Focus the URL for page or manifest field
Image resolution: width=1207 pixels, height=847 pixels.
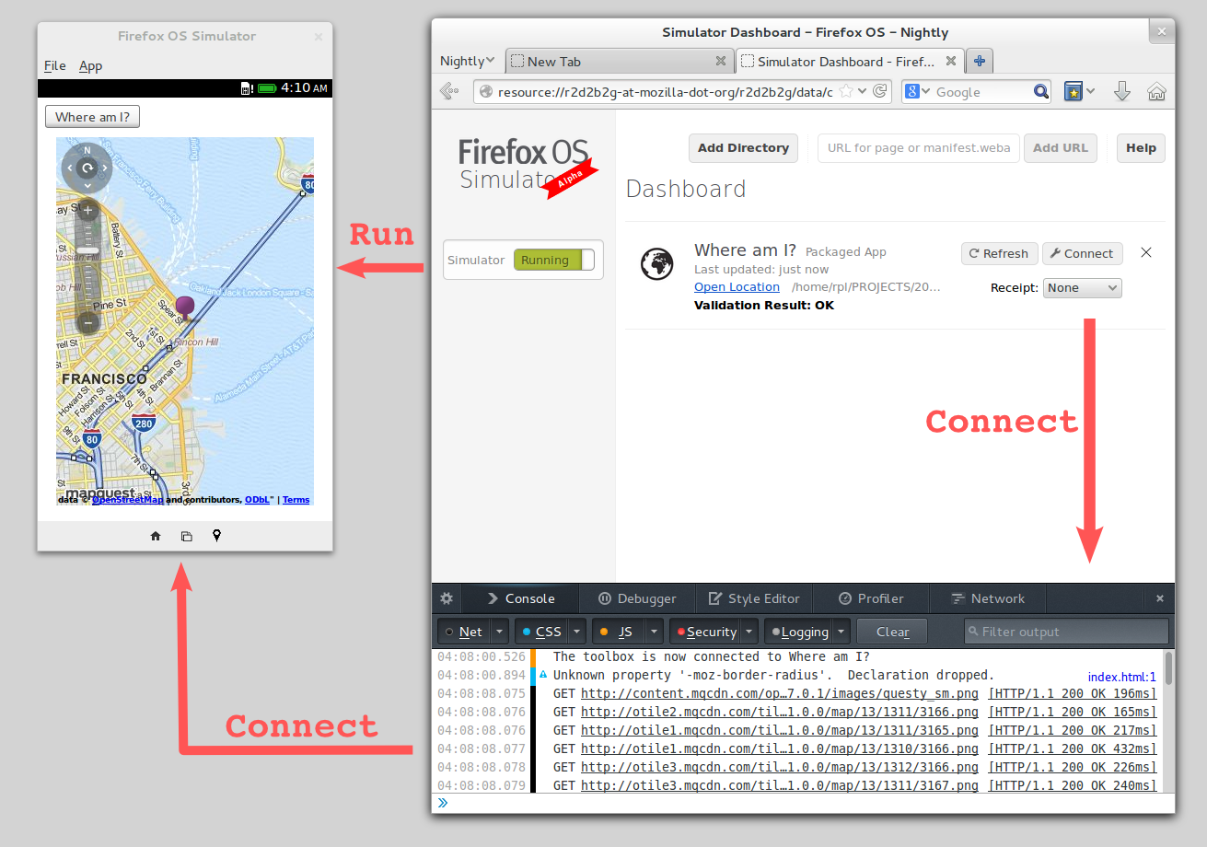(x=919, y=148)
